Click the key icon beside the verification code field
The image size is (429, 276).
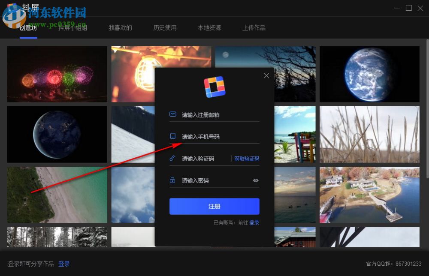pos(172,158)
